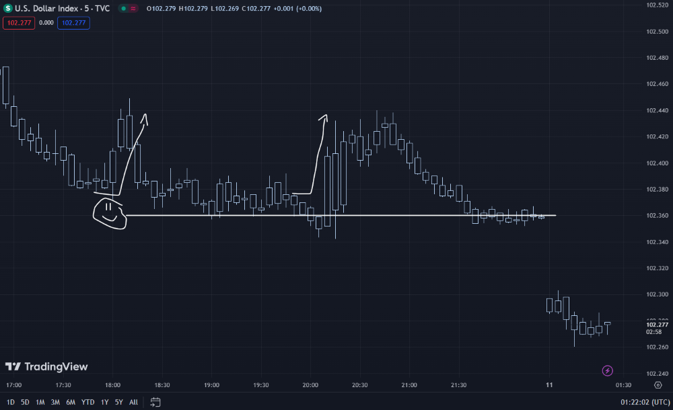Click the purple lightning bolt icon
This screenshot has width=673, height=410.
(607, 370)
